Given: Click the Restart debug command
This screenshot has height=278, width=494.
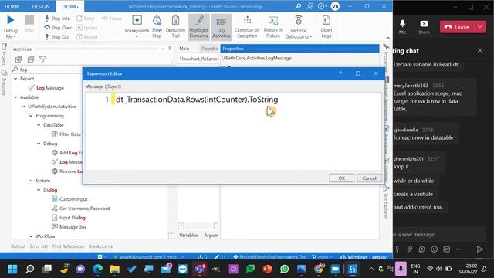Looking at the screenshot, I should tap(87, 37).
